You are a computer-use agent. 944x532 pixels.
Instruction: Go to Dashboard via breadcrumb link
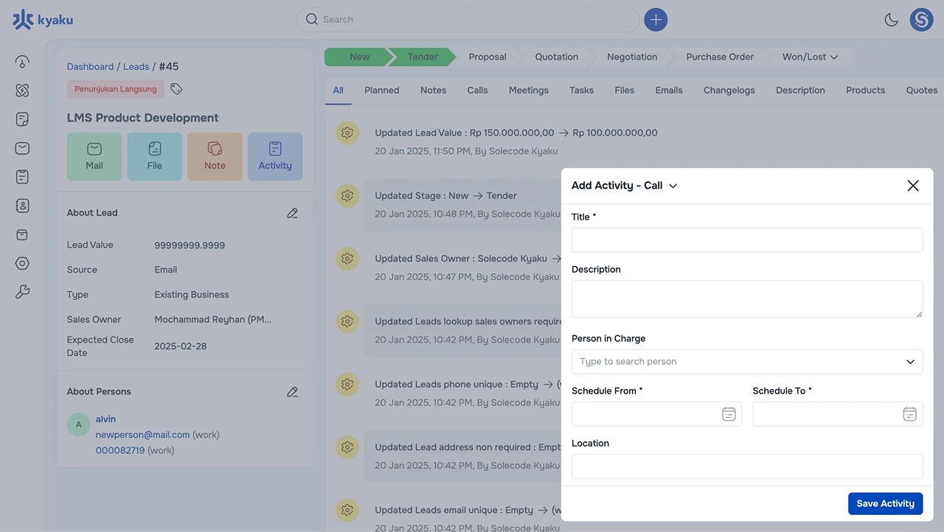coord(90,66)
